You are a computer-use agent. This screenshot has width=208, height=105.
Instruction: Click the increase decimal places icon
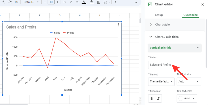coord(10,2)
